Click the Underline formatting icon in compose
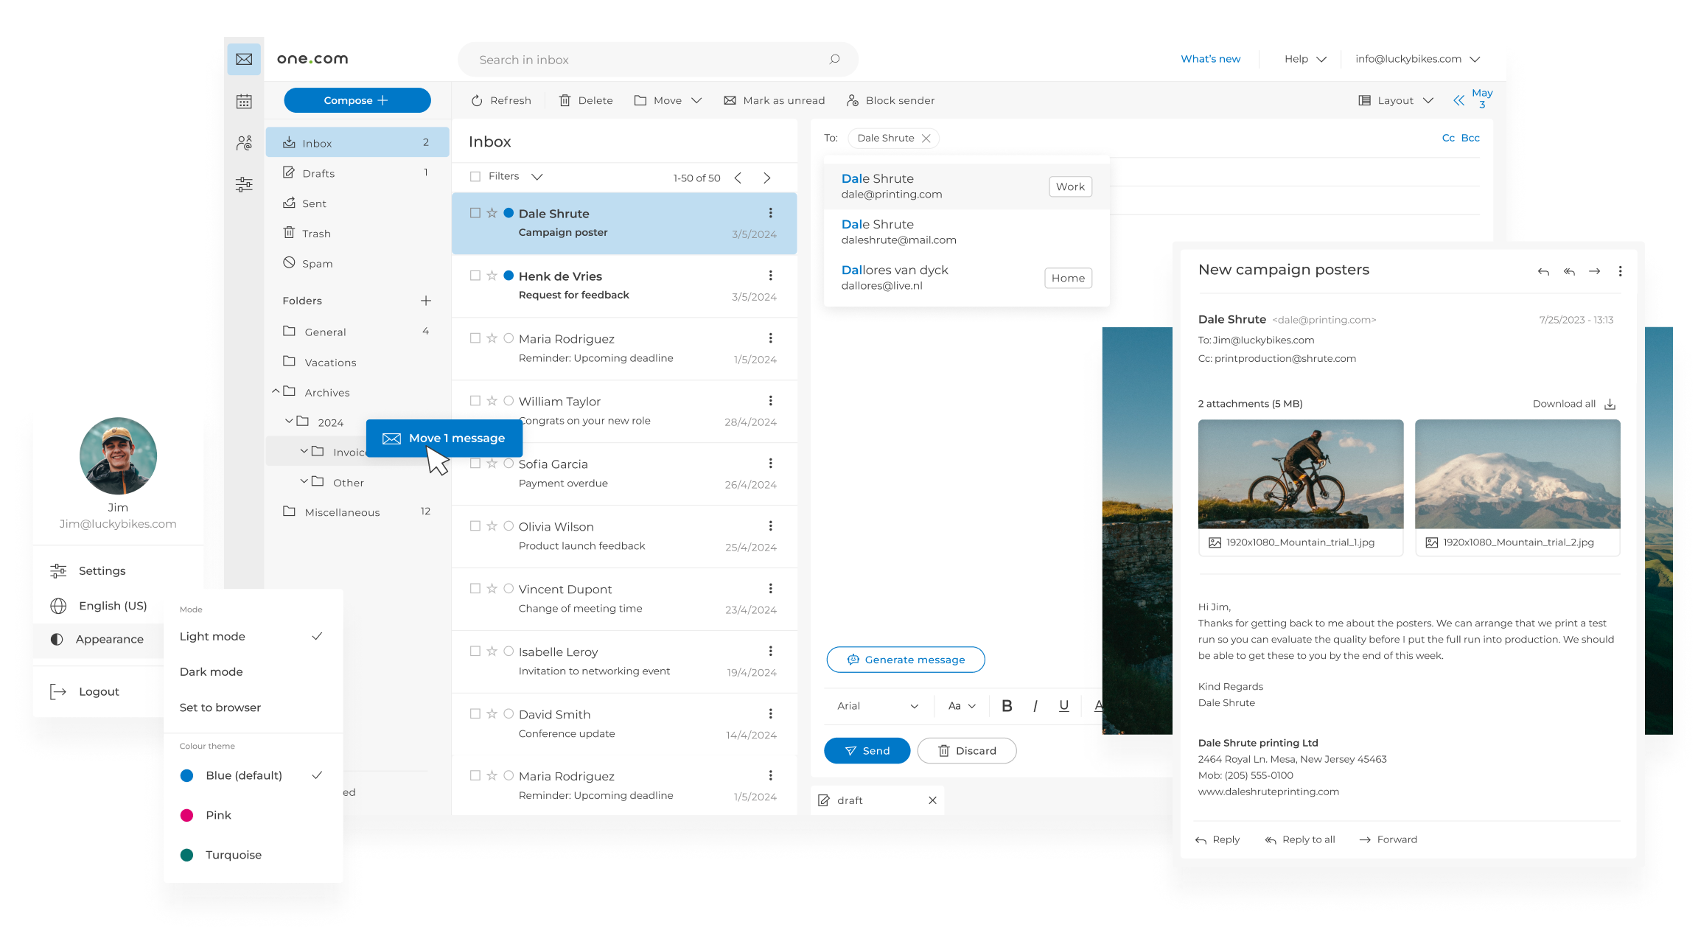1698x933 pixels. 1063,705
